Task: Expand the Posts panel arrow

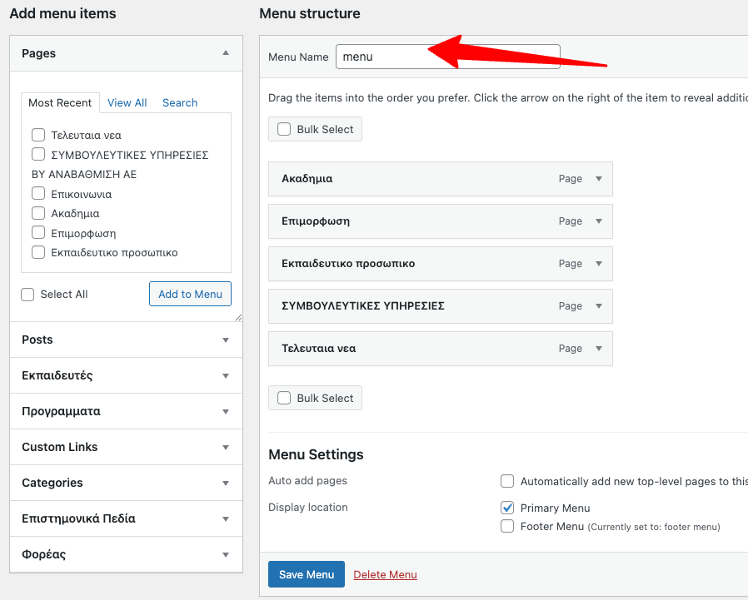Action: tap(225, 340)
